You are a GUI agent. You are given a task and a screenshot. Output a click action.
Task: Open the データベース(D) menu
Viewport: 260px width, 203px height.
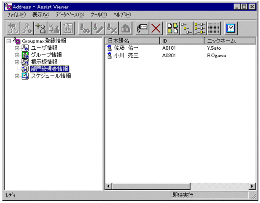pyautogui.click(x=70, y=15)
